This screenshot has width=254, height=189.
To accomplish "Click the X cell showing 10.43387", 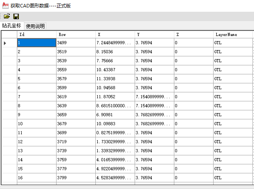I will click(x=115, y=70).
